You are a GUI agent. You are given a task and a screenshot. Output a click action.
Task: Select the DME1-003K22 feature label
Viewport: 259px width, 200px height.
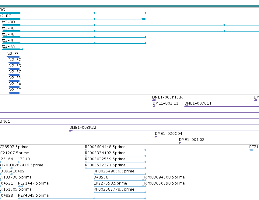[x=83, y=128]
